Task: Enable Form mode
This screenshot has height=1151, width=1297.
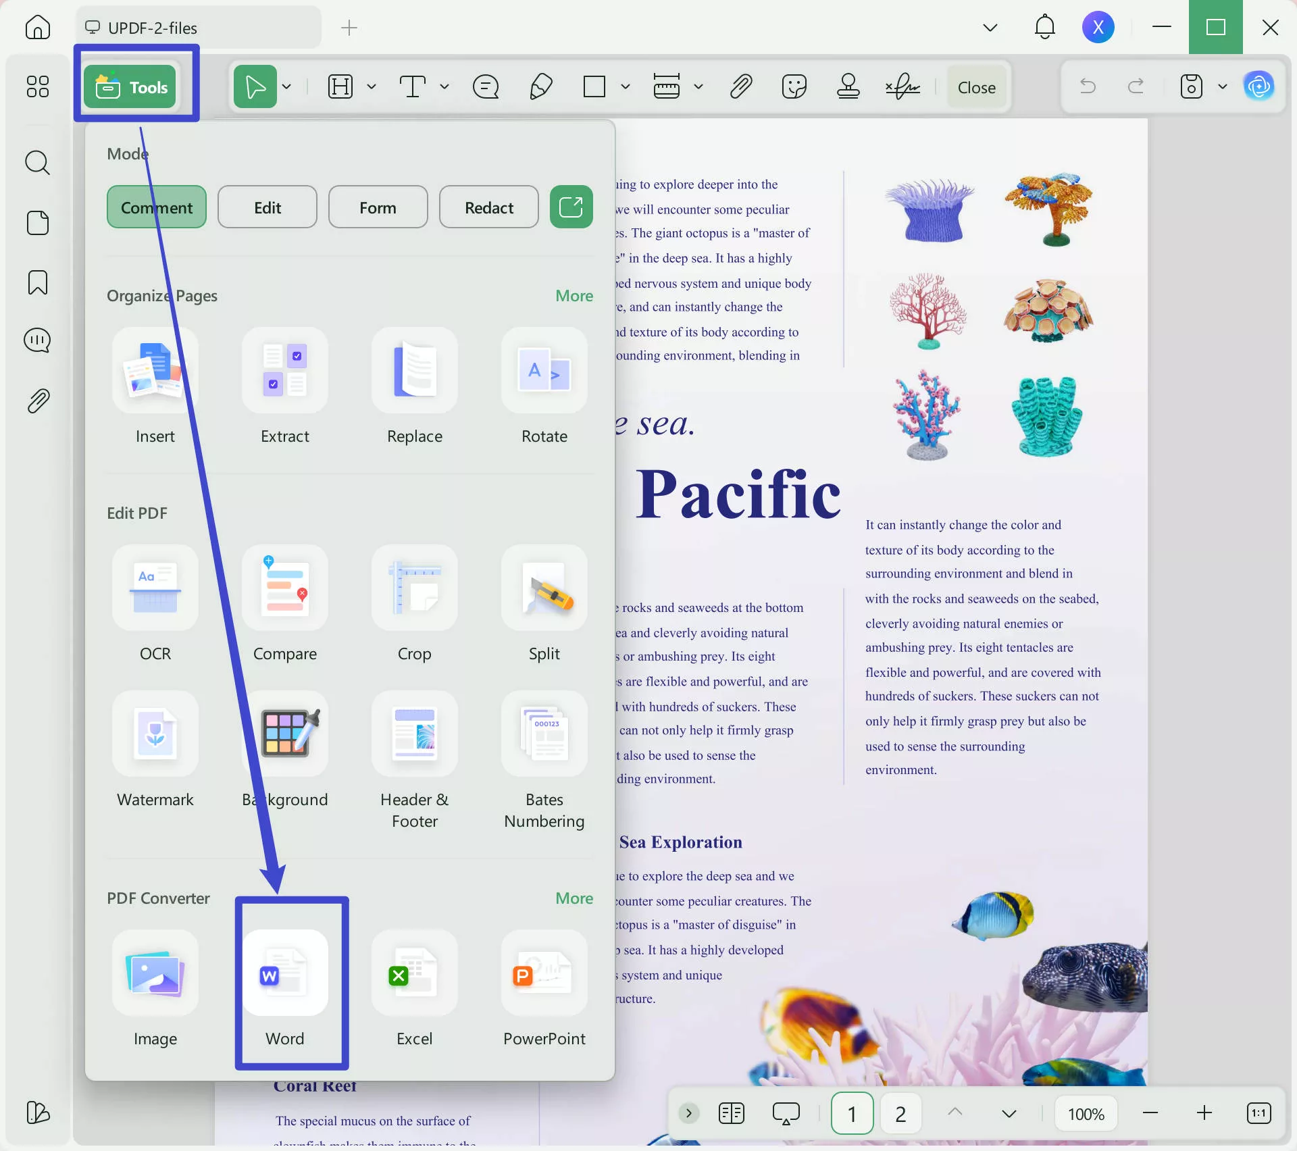Action: [378, 207]
